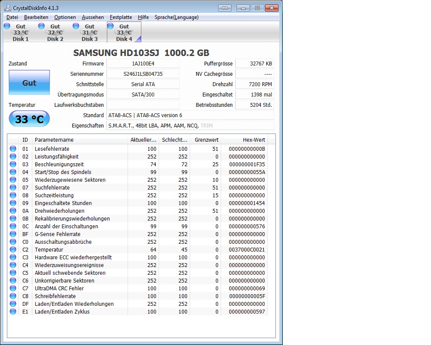Click status orb for Lesefehlerrate row
Image resolution: width=431 pixels, height=345 pixels.
(x=13, y=149)
